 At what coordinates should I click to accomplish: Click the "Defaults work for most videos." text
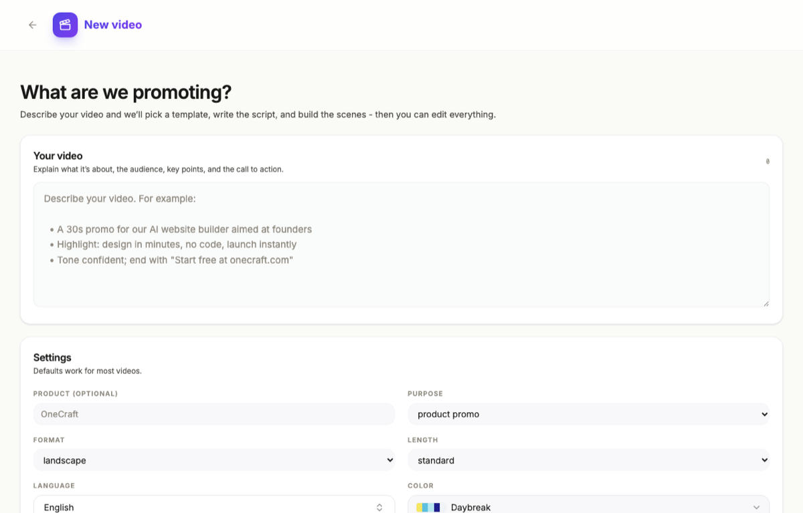[x=88, y=371]
